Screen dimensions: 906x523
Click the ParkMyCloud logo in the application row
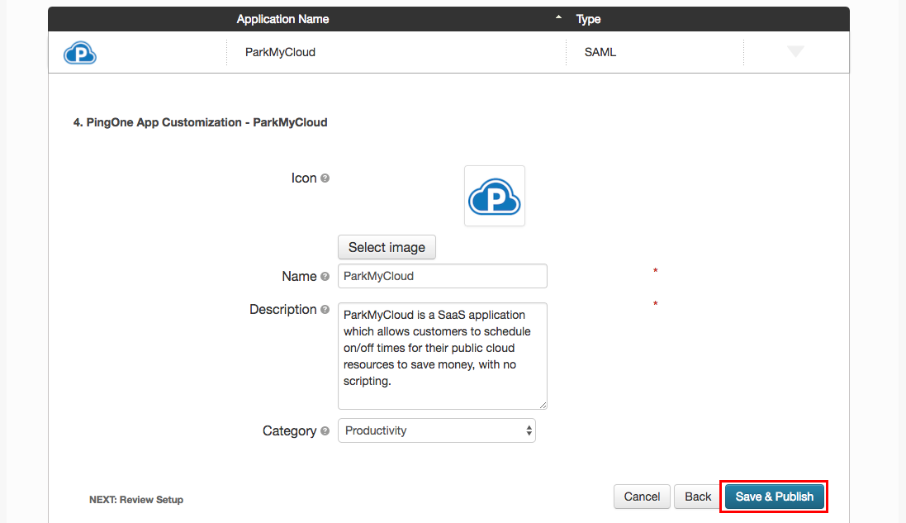(80, 53)
